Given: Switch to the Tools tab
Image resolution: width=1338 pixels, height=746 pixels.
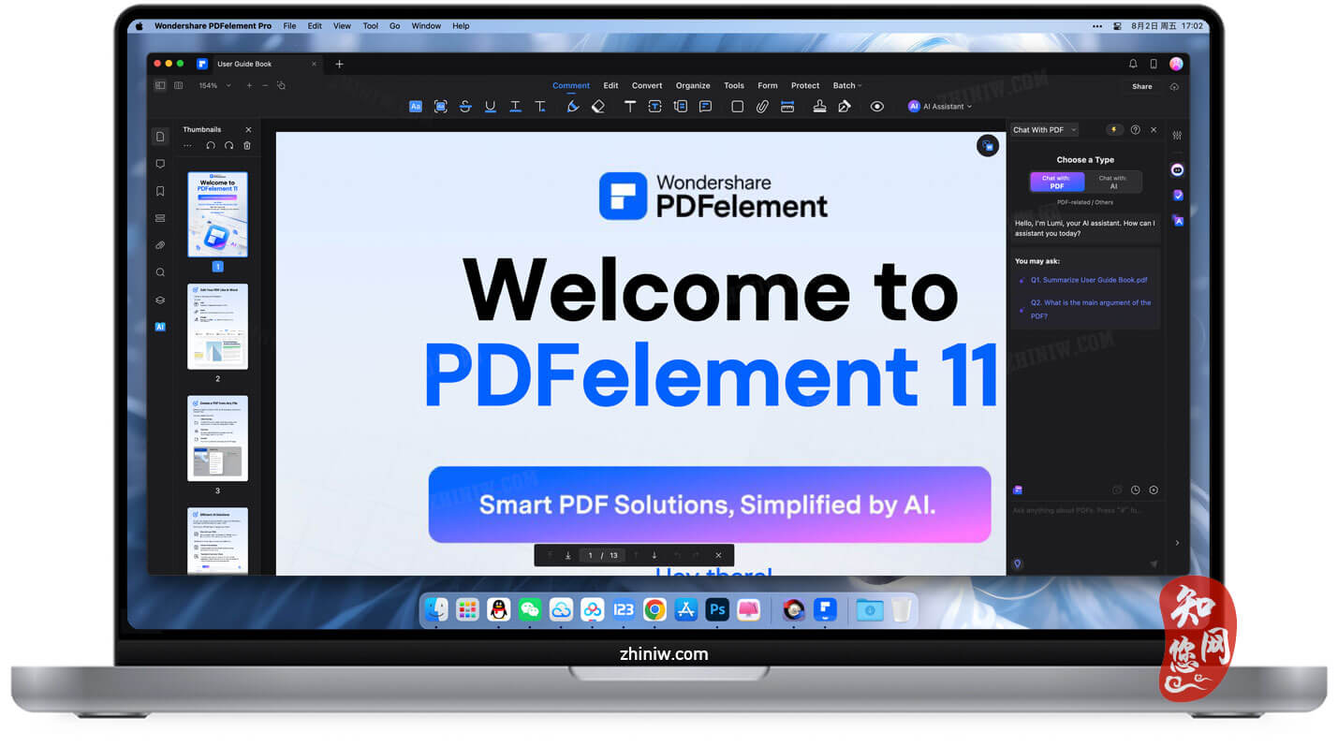Looking at the screenshot, I should click(x=734, y=85).
